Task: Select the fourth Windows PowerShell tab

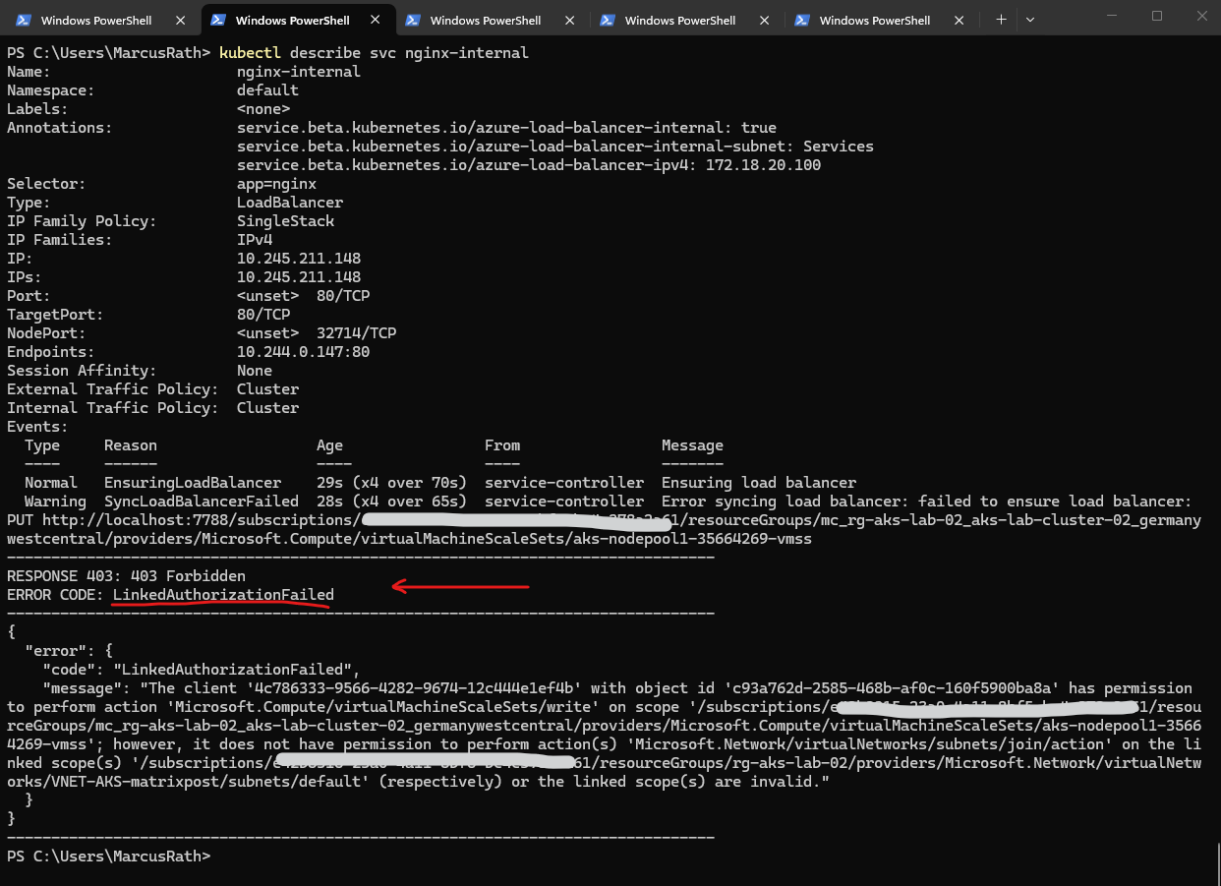Action: [x=679, y=20]
